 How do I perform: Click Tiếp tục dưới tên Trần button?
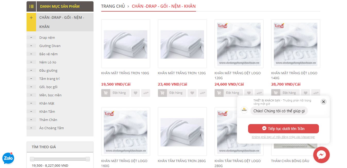point(283,129)
